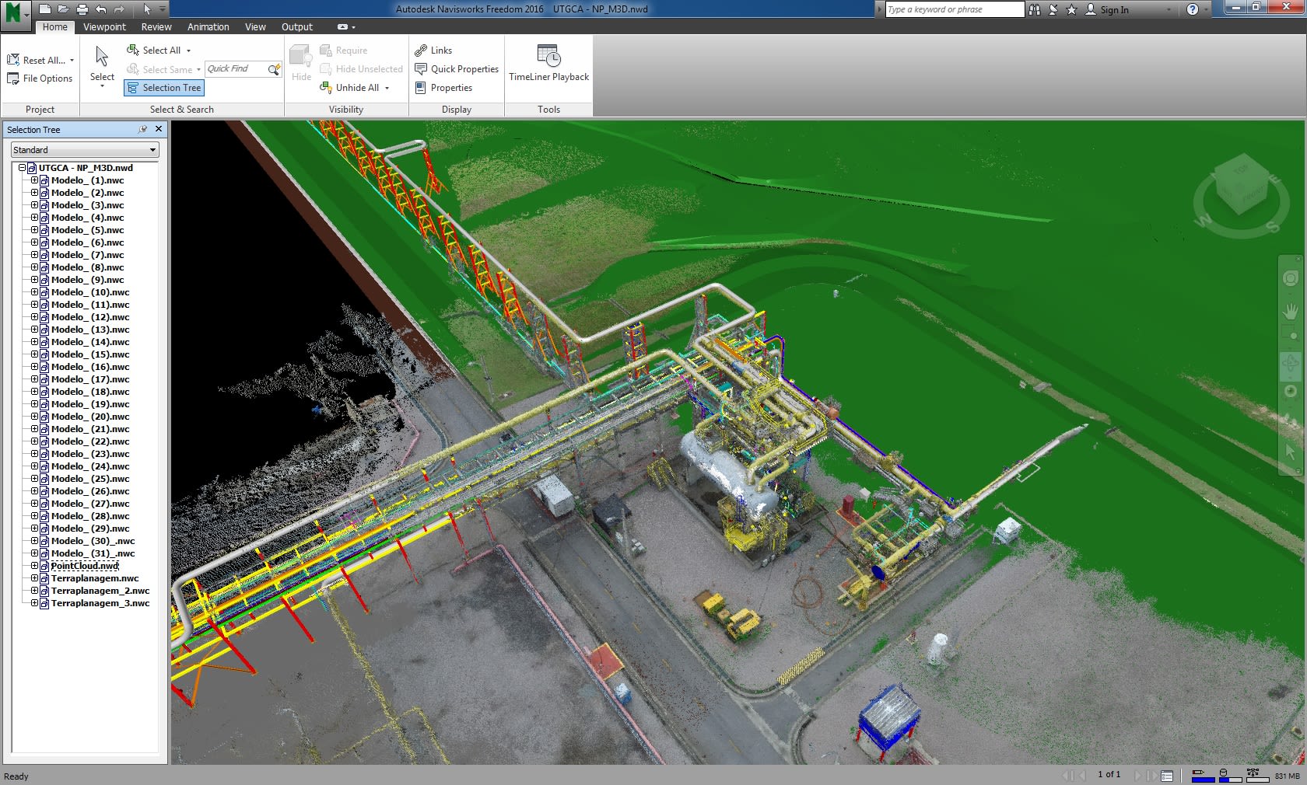Click the Undo arrow in Quick Access toolbar
Viewport: 1307px width, 785px height.
100,9
